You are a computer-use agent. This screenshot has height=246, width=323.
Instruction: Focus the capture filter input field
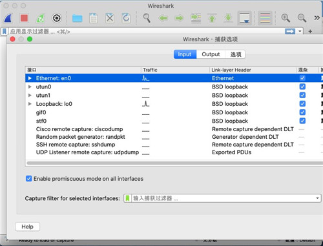(223, 198)
